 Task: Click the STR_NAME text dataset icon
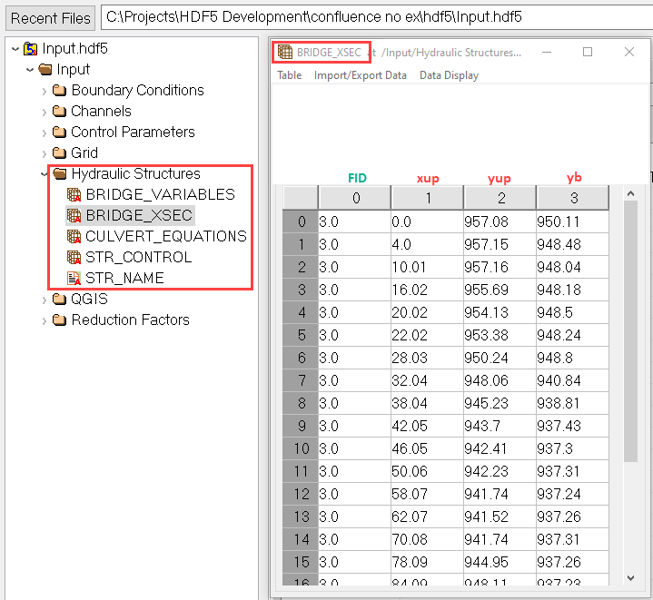(x=74, y=278)
